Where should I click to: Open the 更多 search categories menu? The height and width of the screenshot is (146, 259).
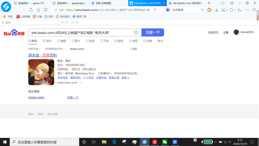click(x=160, y=41)
